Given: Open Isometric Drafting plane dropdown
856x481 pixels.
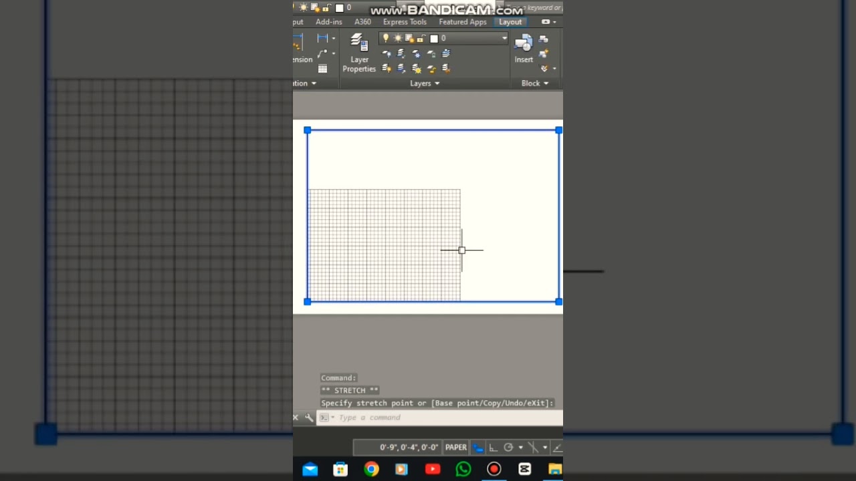Looking at the screenshot, I should (x=545, y=448).
